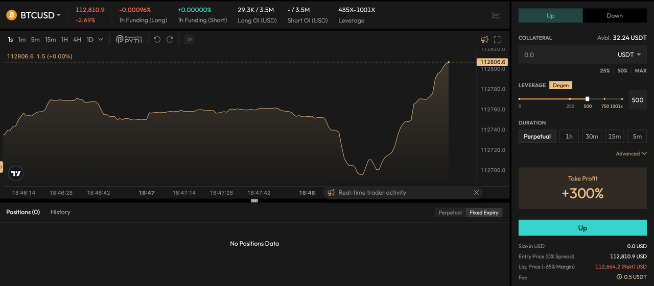Open fullscreen chart mode icon
The width and height of the screenshot is (654, 286).
(497, 39)
